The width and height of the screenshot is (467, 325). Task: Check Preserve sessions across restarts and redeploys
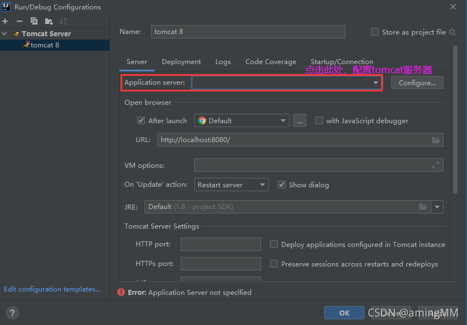[274, 264]
